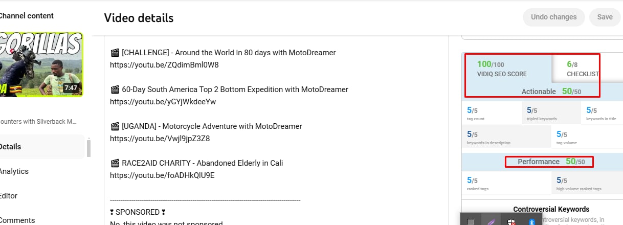
Task: Click the clapperboard icon beside [CHALLENGE] line
Action: pos(115,53)
